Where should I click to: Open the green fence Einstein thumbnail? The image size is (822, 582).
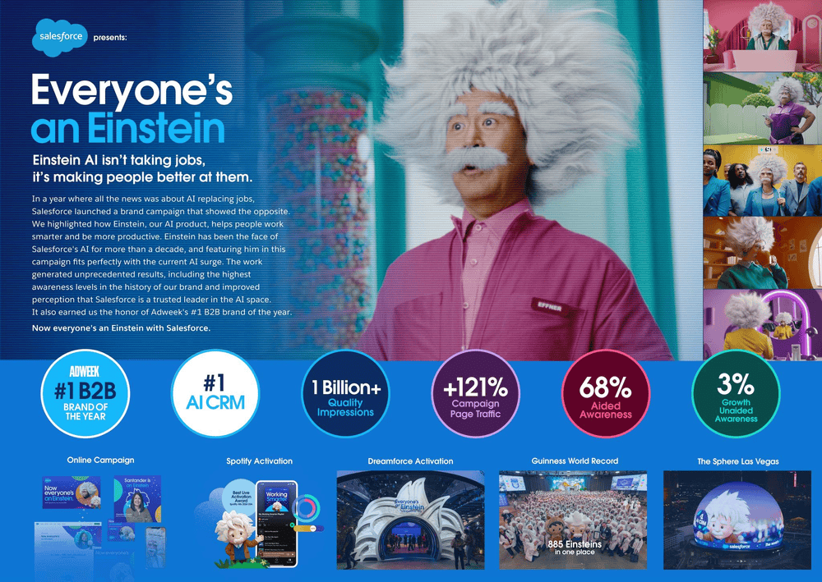(x=762, y=108)
